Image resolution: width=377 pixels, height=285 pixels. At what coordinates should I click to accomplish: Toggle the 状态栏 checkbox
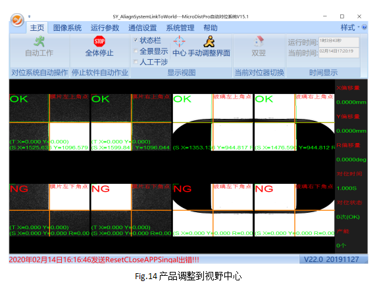click(136, 40)
